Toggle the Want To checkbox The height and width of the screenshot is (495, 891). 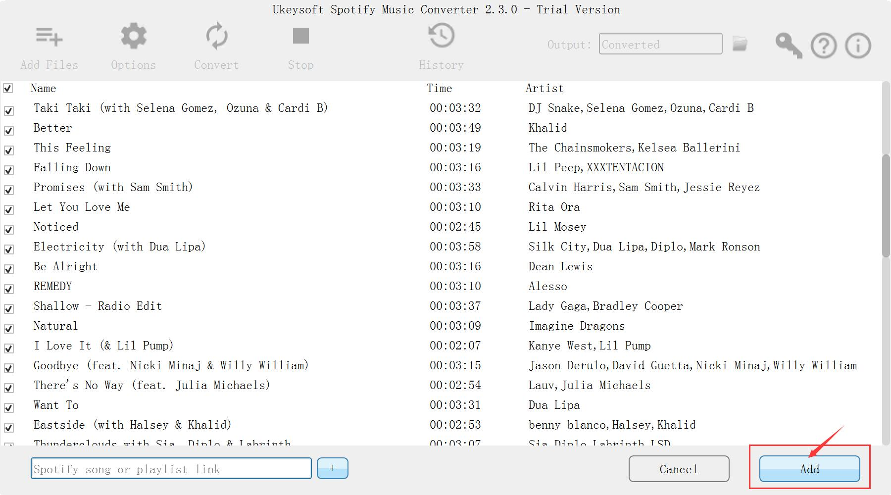8,407
